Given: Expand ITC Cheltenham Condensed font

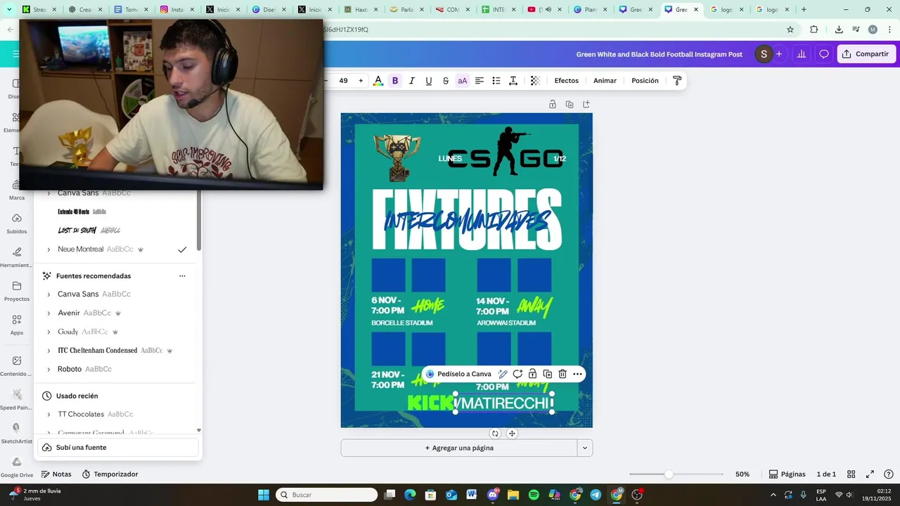Looking at the screenshot, I should tap(49, 351).
